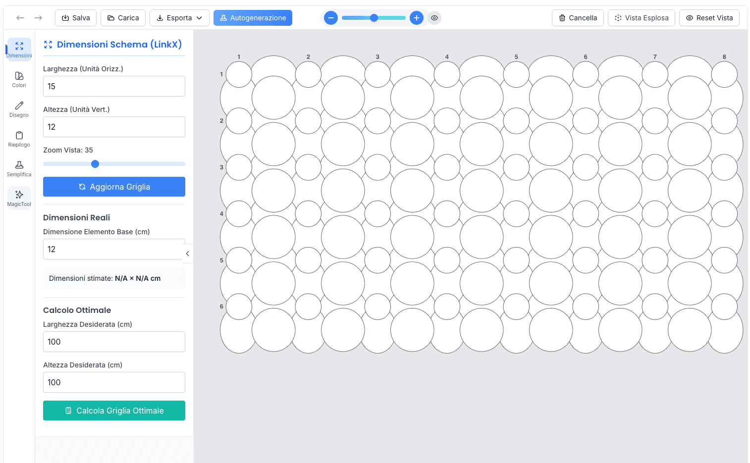This screenshot has height=463, width=750.
Task: Toggle Vista Esplosa exploded view
Action: click(642, 18)
